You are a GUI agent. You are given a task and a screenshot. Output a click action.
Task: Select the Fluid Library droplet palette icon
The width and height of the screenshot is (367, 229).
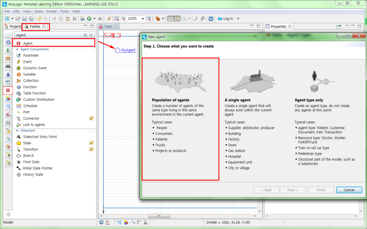tap(8, 75)
